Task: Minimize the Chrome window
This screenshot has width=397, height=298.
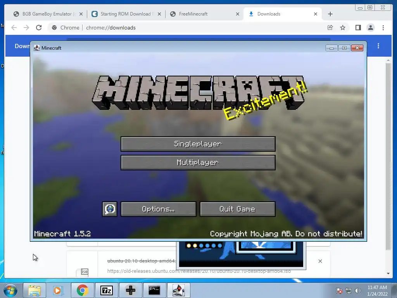Action: point(360,8)
